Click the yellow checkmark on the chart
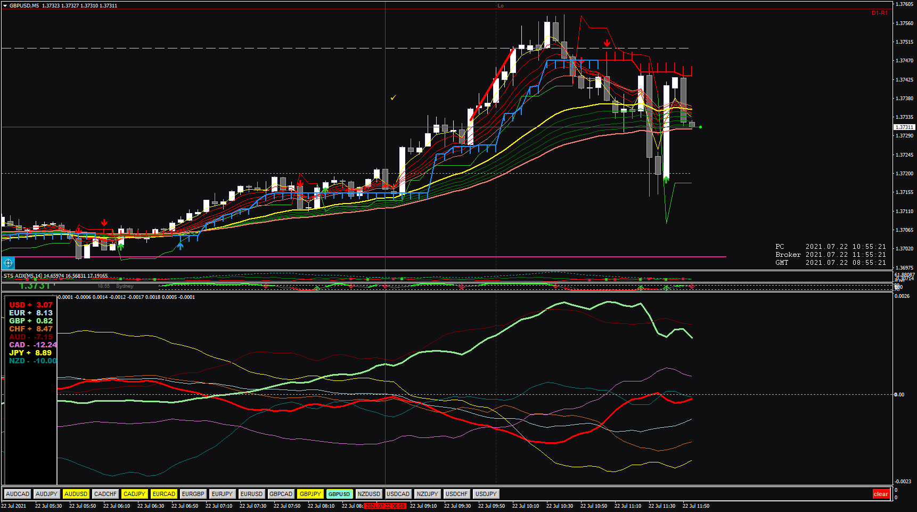This screenshot has height=512, width=917. 393,97
